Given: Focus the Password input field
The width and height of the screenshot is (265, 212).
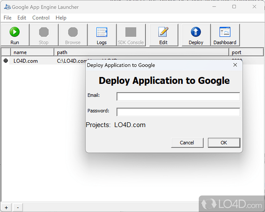Looking at the screenshot, I should [x=178, y=112].
